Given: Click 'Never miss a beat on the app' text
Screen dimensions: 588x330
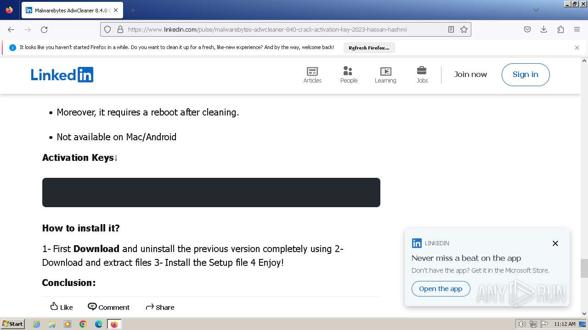Looking at the screenshot, I should click(466, 258).
